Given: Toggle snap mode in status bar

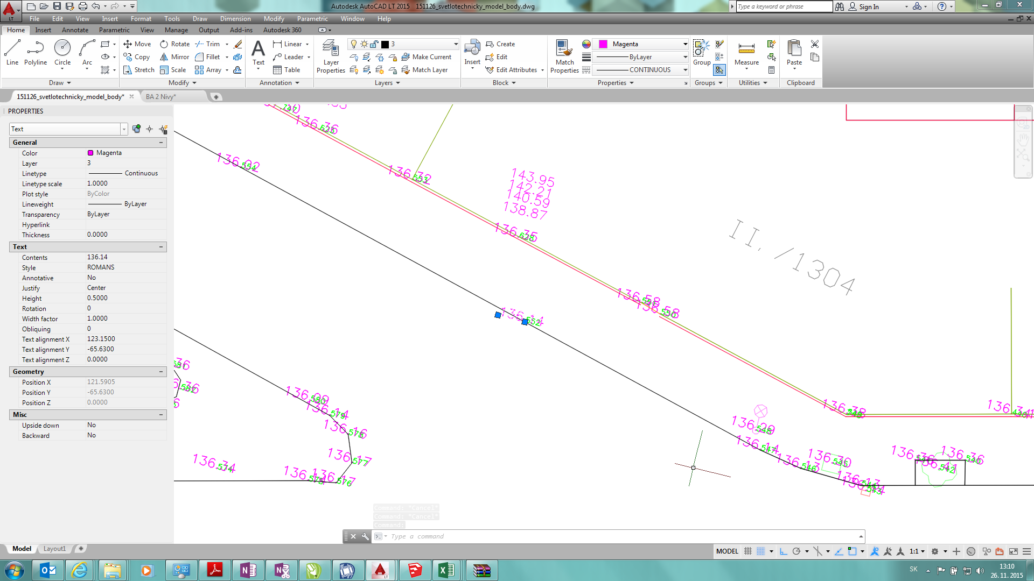Looking at the screenshot, I should (760, 551).
